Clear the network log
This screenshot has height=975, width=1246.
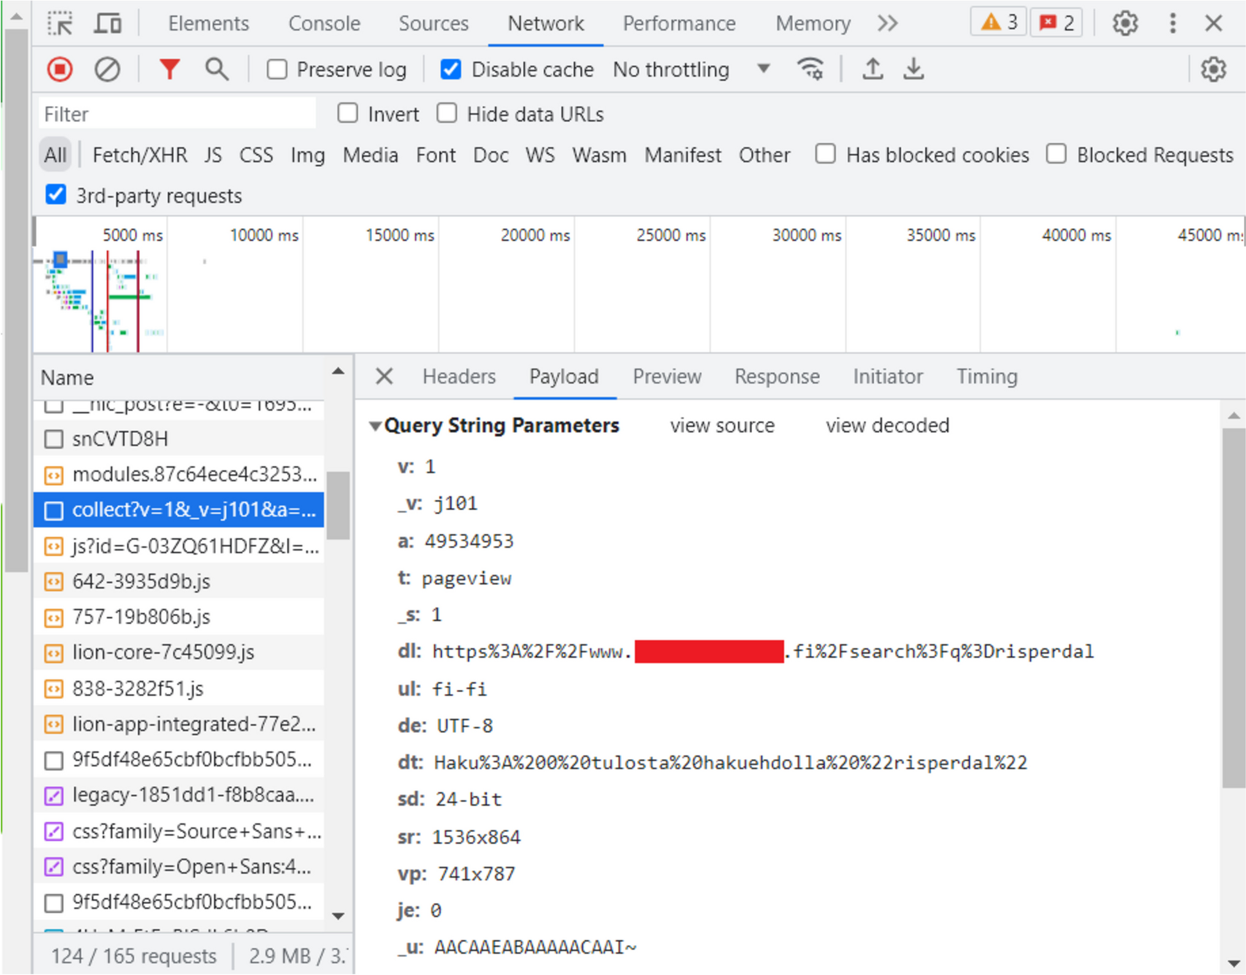click(107, 69)
